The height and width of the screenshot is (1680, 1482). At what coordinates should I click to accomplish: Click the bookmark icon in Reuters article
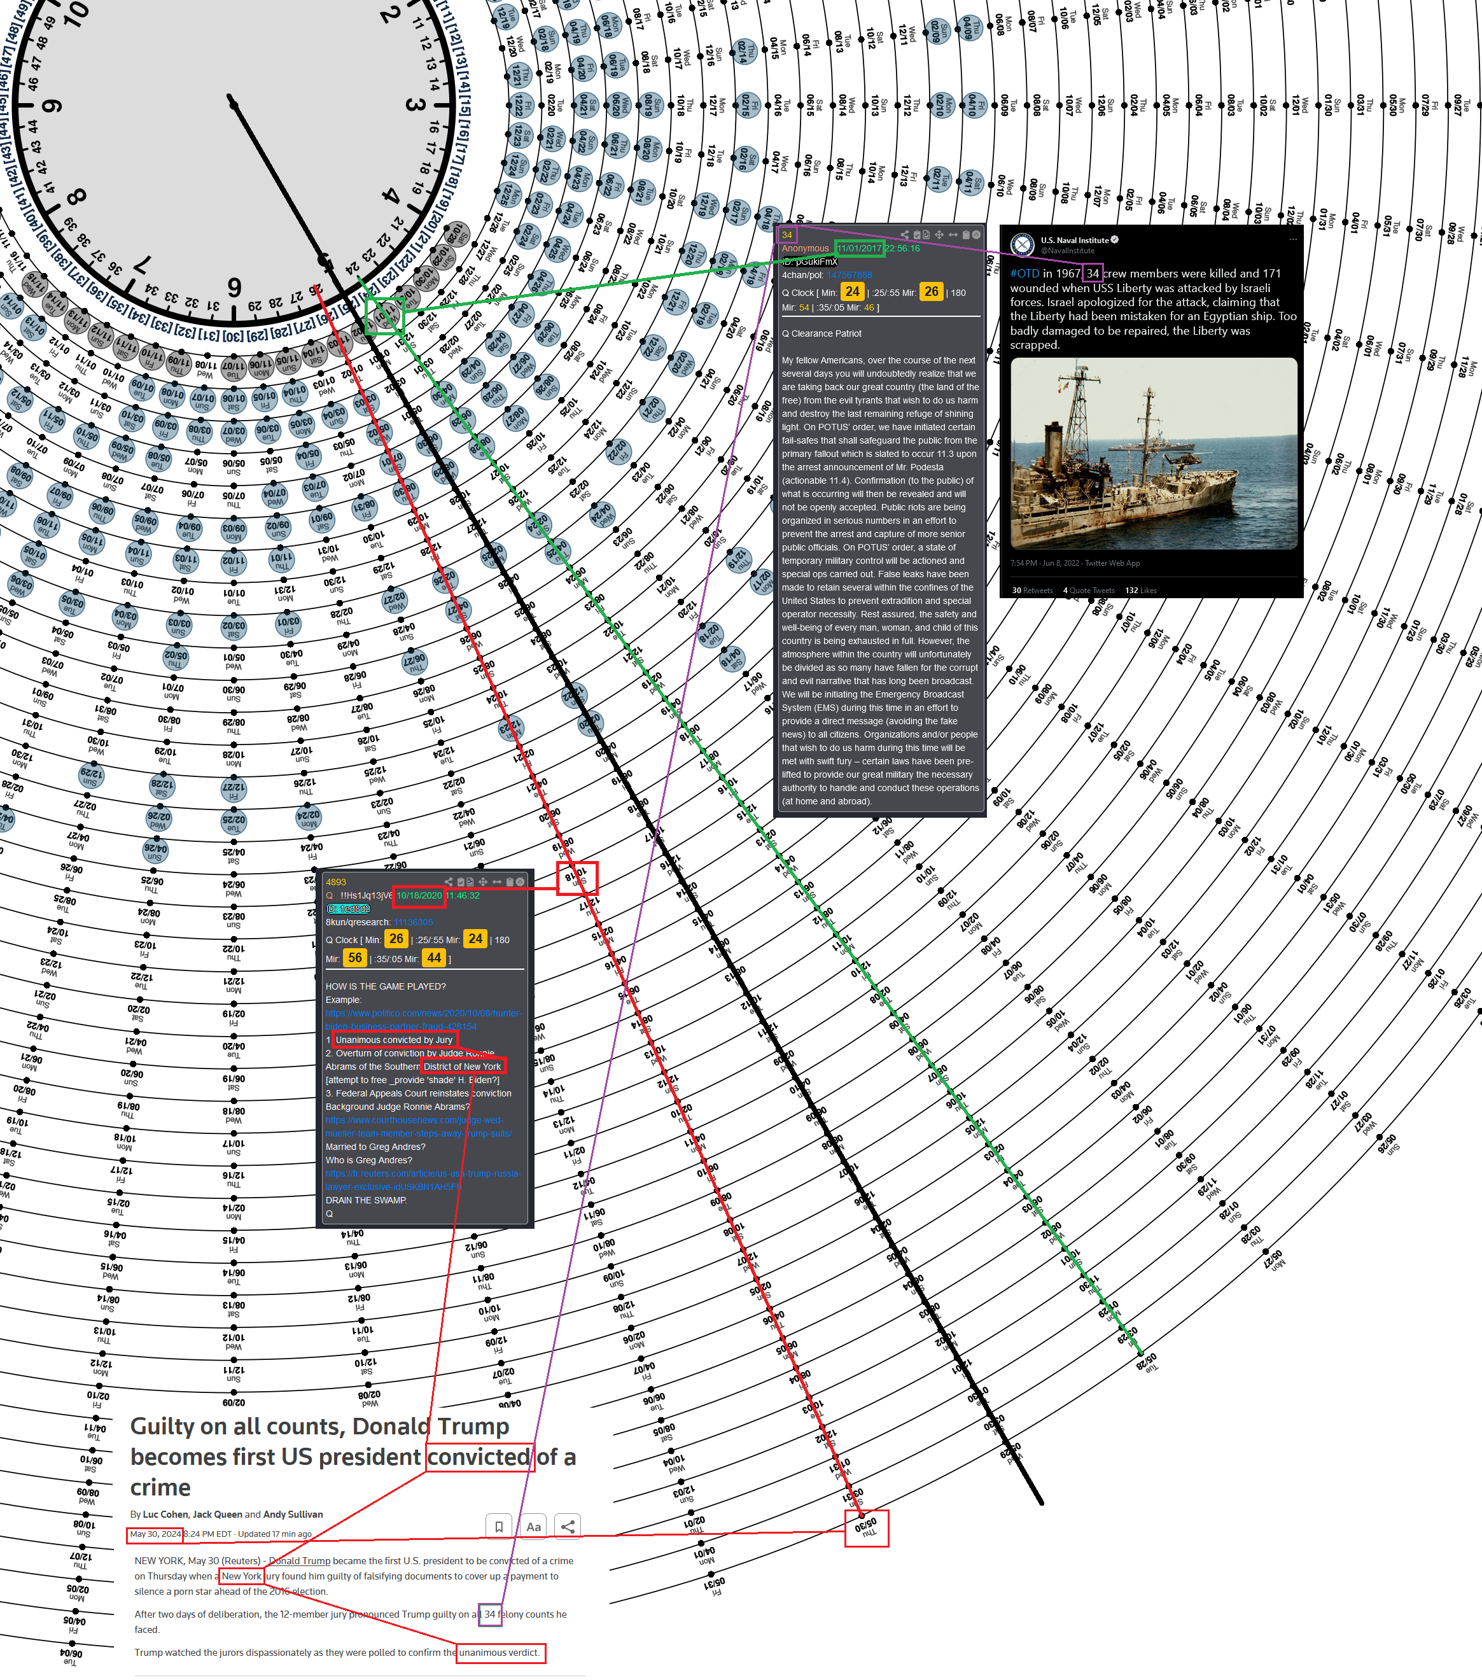(499, 1526)
